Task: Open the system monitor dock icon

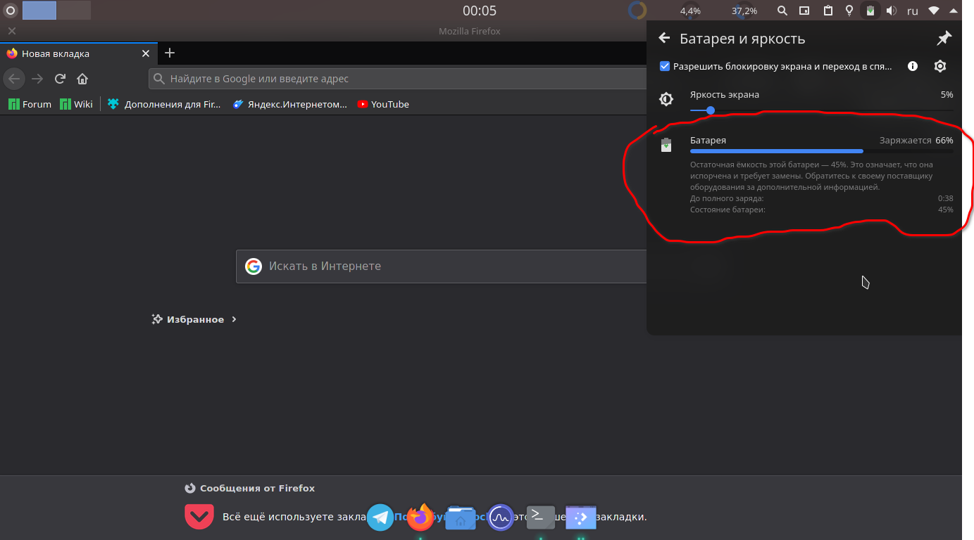Action: (x=501, y=517)
